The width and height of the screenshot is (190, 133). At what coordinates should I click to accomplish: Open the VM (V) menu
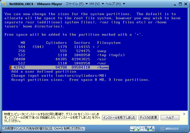(x=94, y=4)
